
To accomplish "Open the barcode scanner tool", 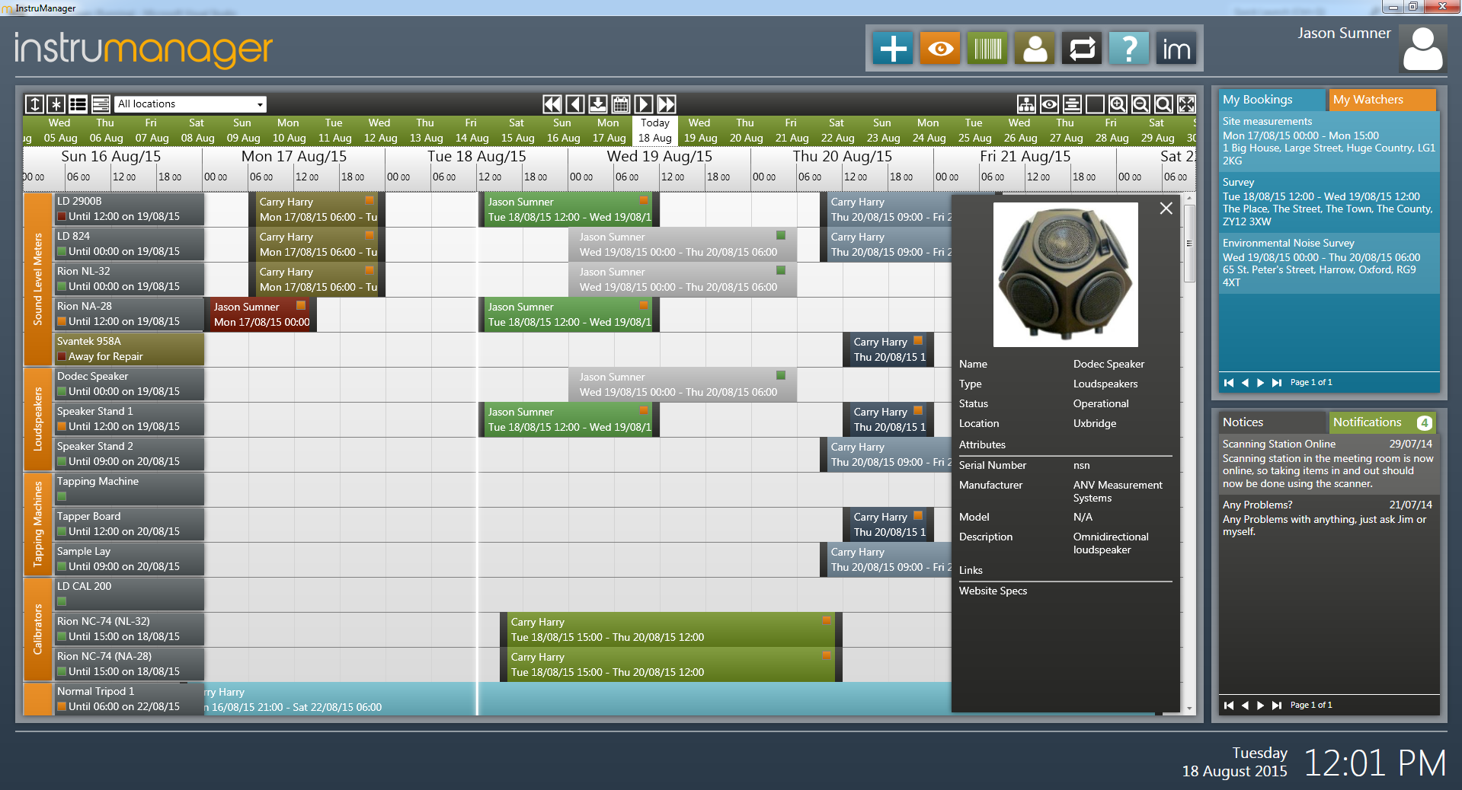I will coord(987,49).
